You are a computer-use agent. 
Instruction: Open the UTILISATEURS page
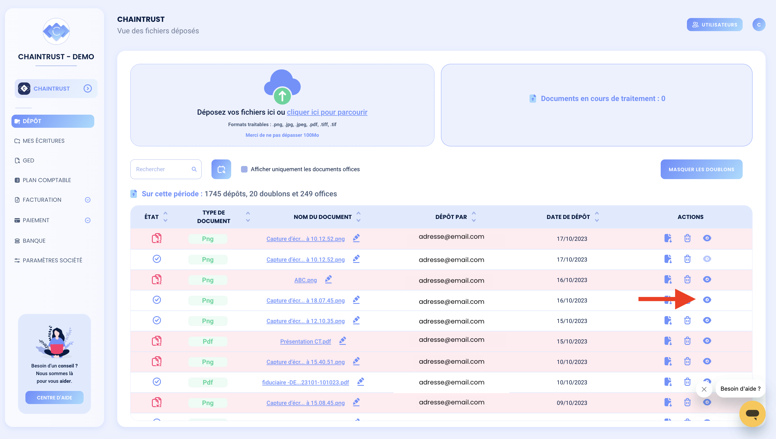coord(715,25)
